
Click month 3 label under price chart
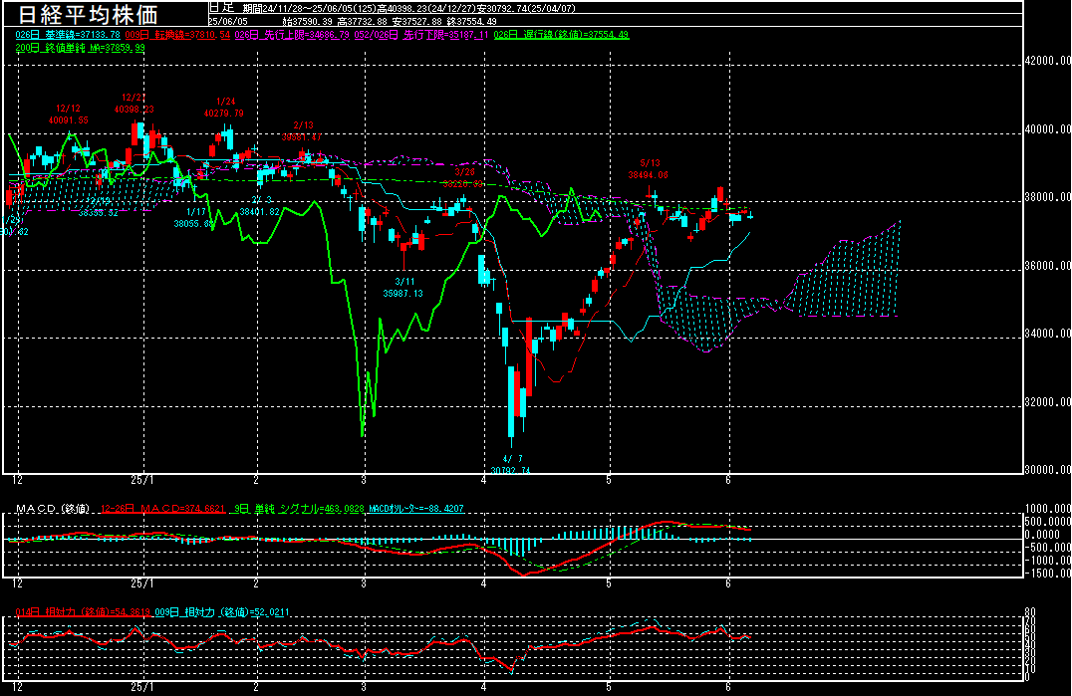(364, 480)
